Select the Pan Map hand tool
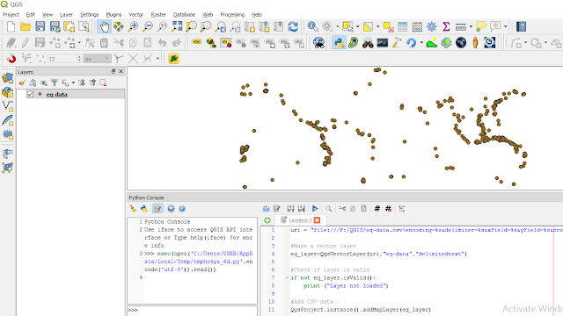This screenshot has height=316, width=563. pos(104,26)
